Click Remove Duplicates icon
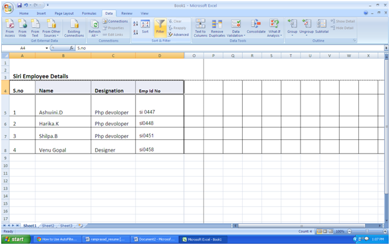Viewport: 390px width, 245px height. 217,28
